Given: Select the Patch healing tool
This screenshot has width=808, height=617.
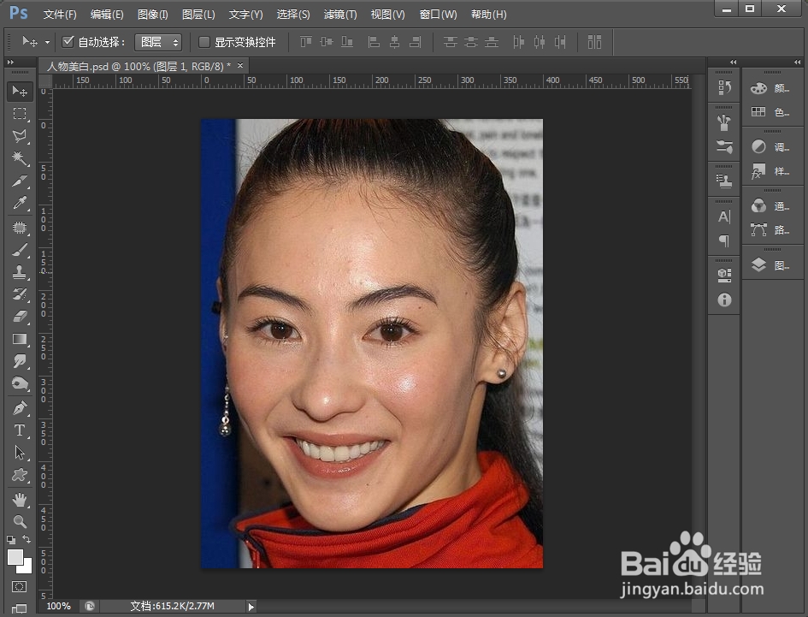Looking at the screenshot, I should (x=20, y=228).
